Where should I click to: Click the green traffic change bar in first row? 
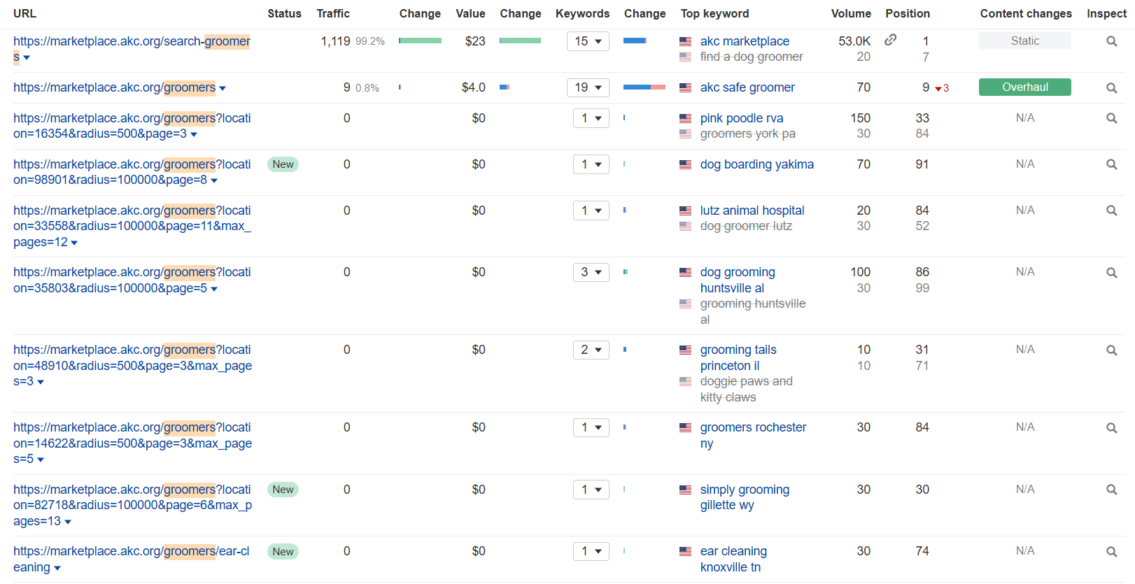coord(420,41)
